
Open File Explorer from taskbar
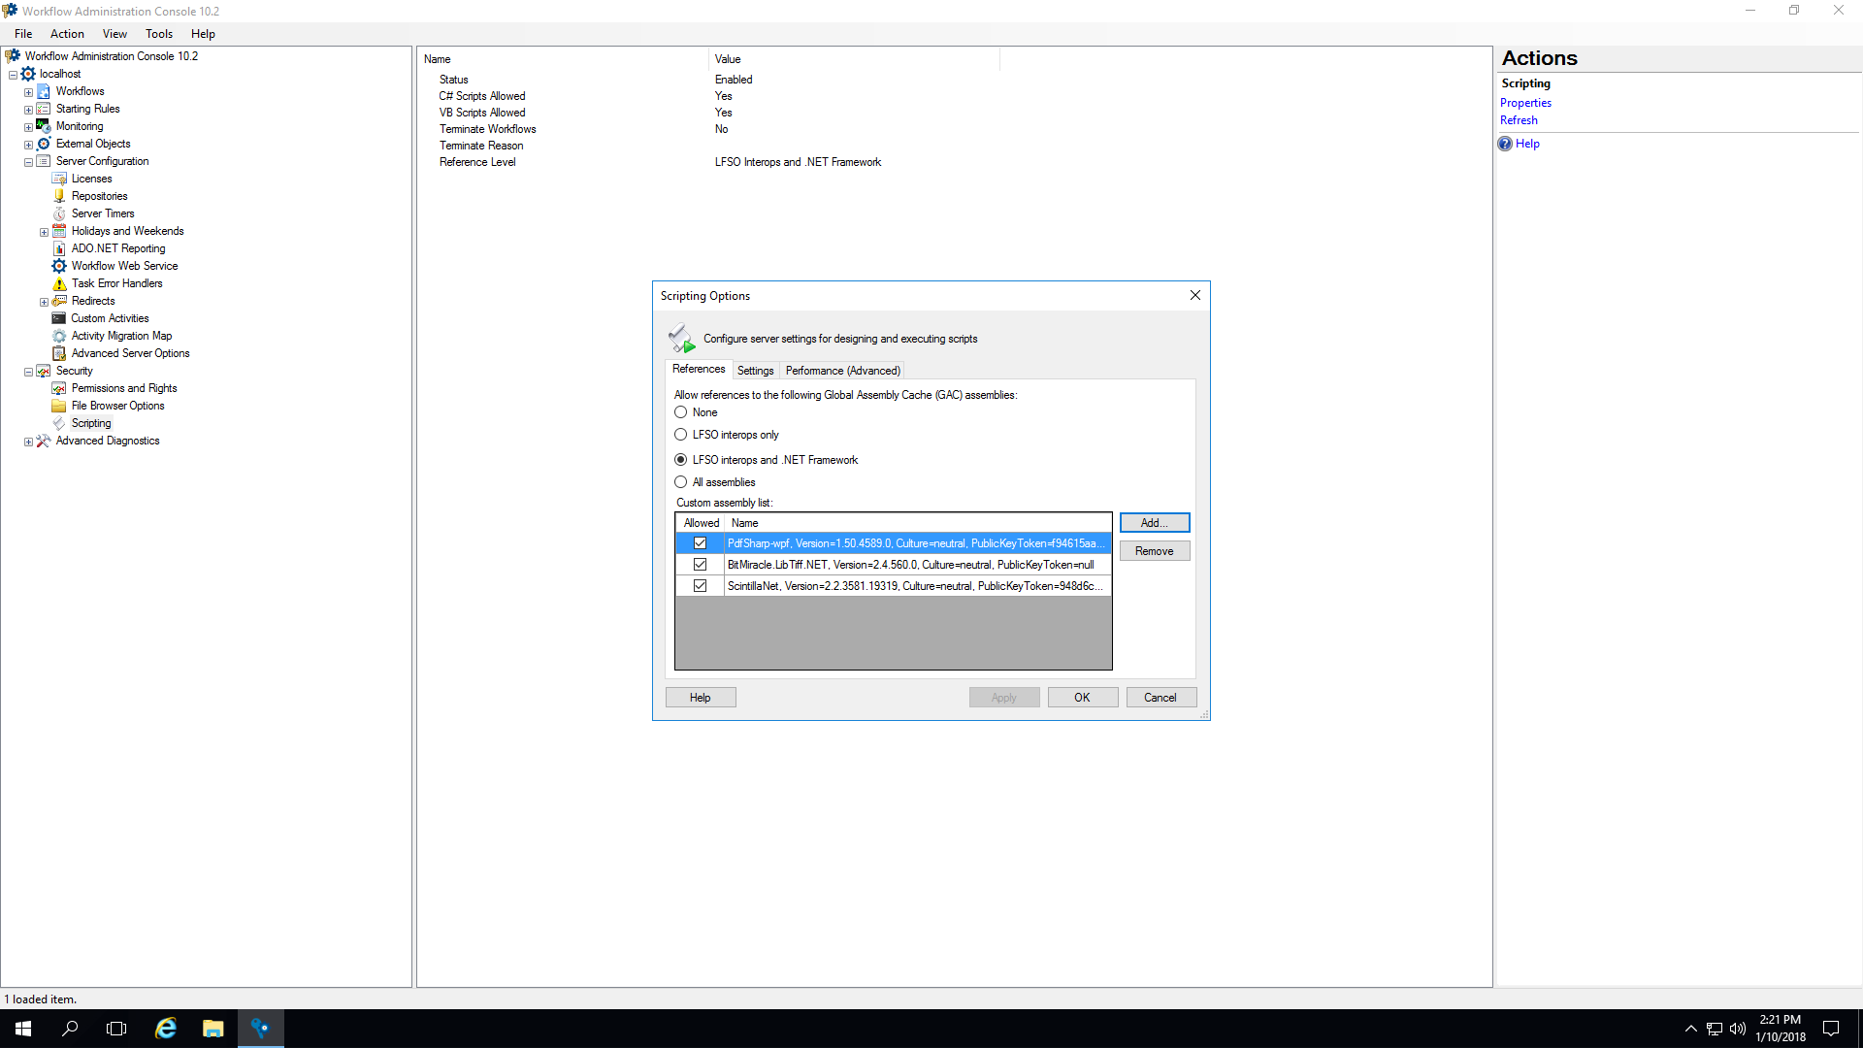pyautogui.click(x=212, y=1029)
